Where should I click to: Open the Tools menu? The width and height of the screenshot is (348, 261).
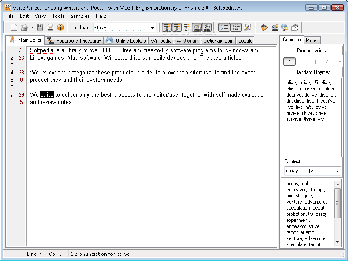coord(58,16)
